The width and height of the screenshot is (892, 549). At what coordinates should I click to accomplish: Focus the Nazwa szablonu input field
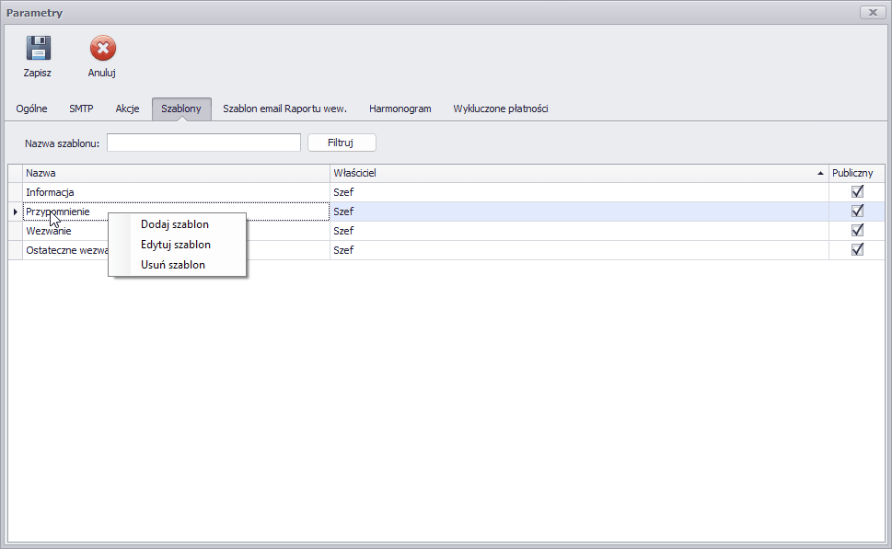pos(203,143)
